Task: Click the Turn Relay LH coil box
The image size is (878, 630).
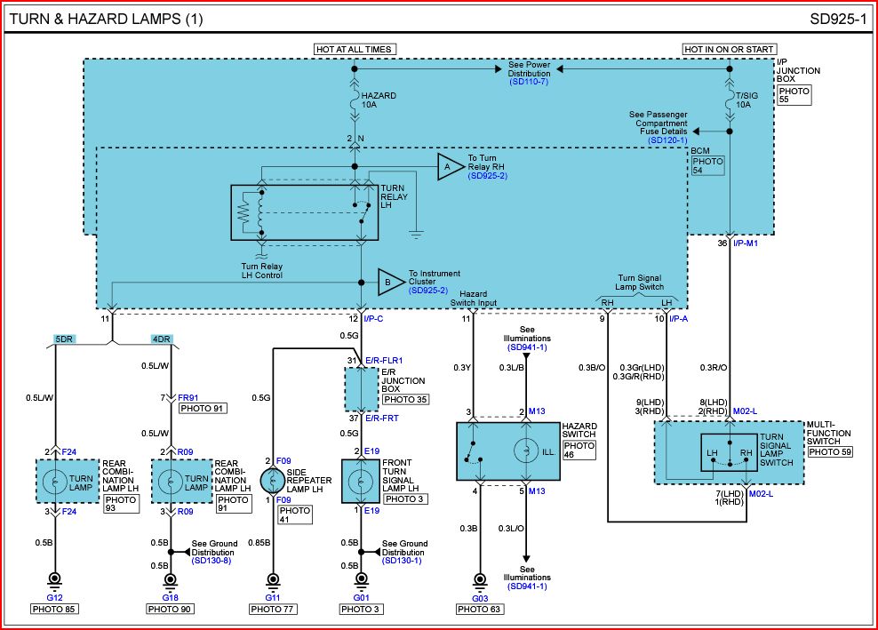Action: [304, 212]
